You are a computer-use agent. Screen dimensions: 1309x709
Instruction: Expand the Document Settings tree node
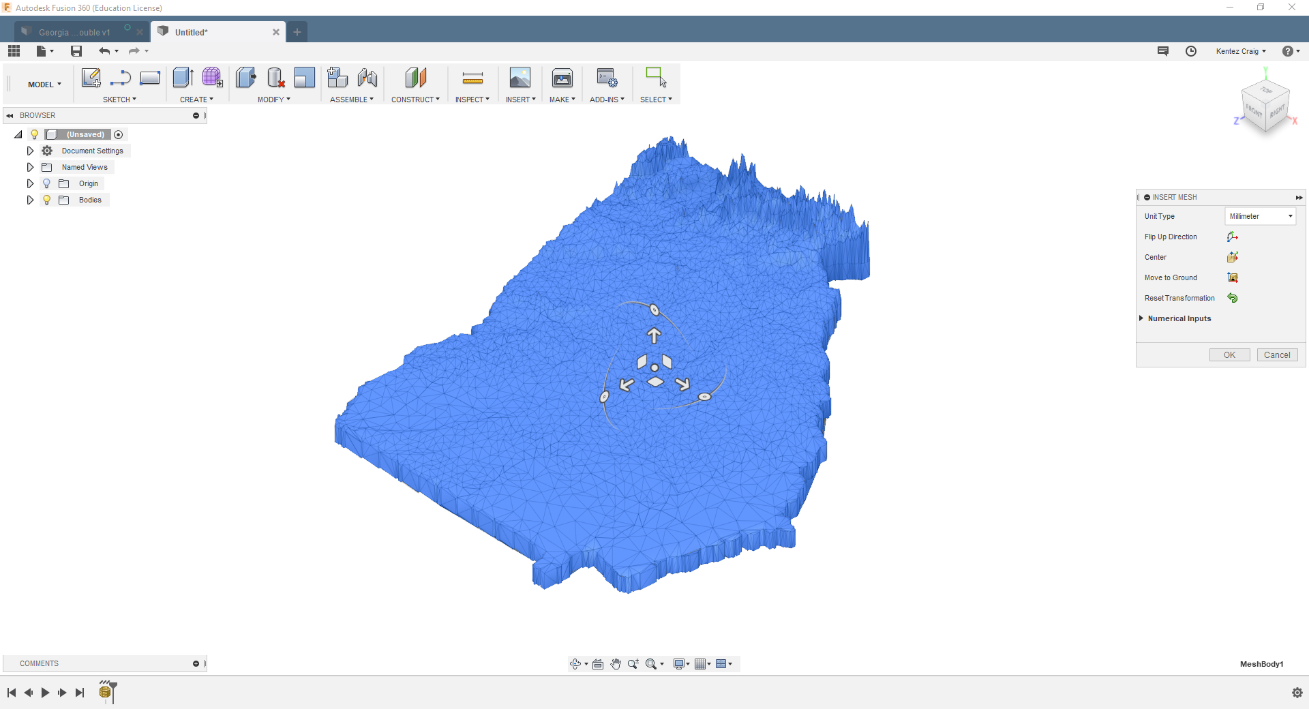pos(30,151)
